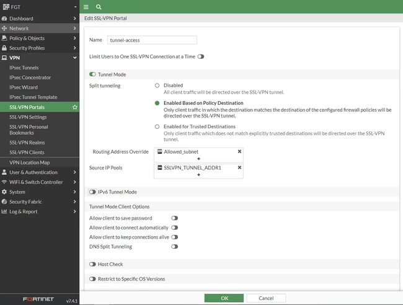Toggle favorite star on SSL-VPN Portals
This screenshot has width=403, height=305.
pos(75,107)
